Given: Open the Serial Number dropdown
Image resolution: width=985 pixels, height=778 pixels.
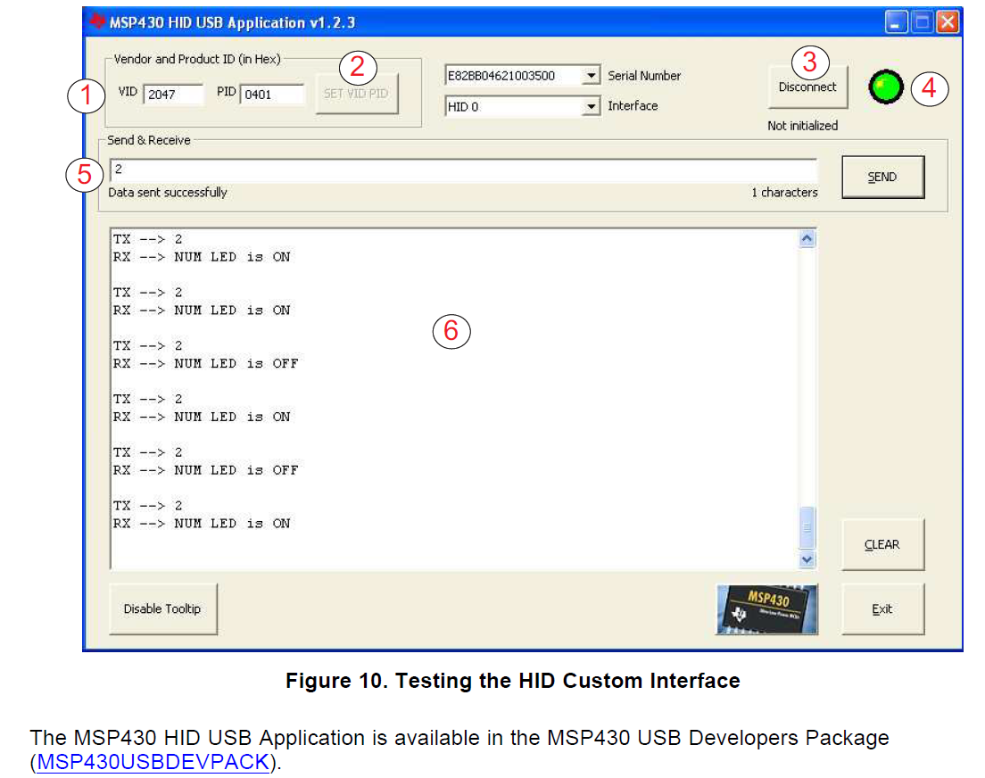Looking at the screenshot, I should pyautogui.click(x=591, y=76).
